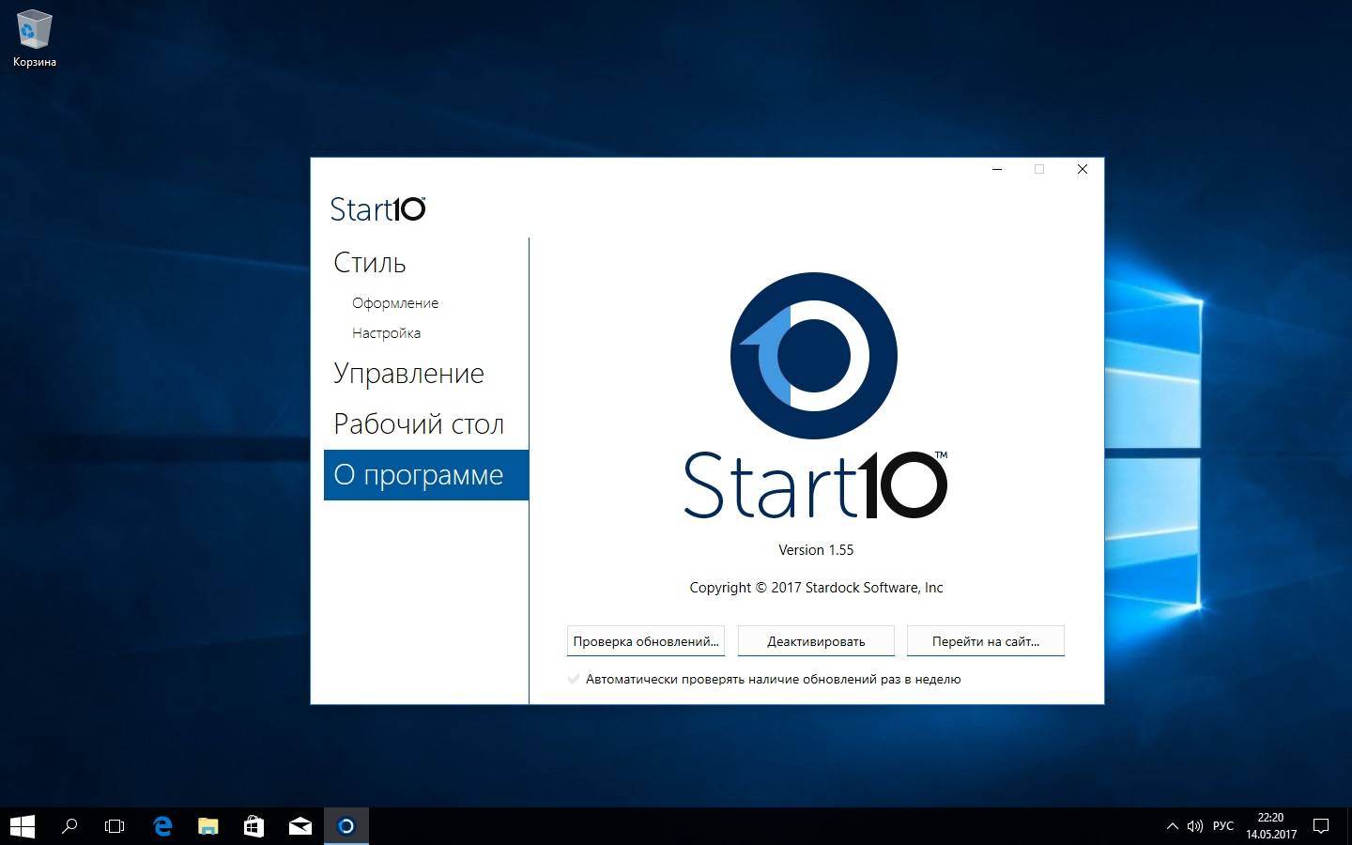The height and width of the screenshot is (845, 1352).
Task: Open the Mail app on taskbar
Action: (300, 826)
